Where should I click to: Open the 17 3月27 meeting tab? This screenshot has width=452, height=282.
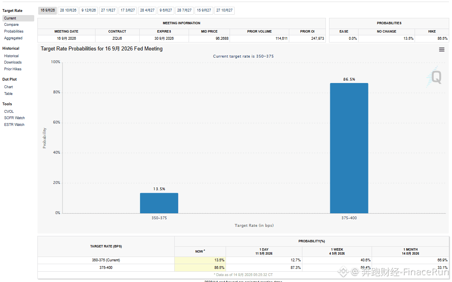[128, 10]
